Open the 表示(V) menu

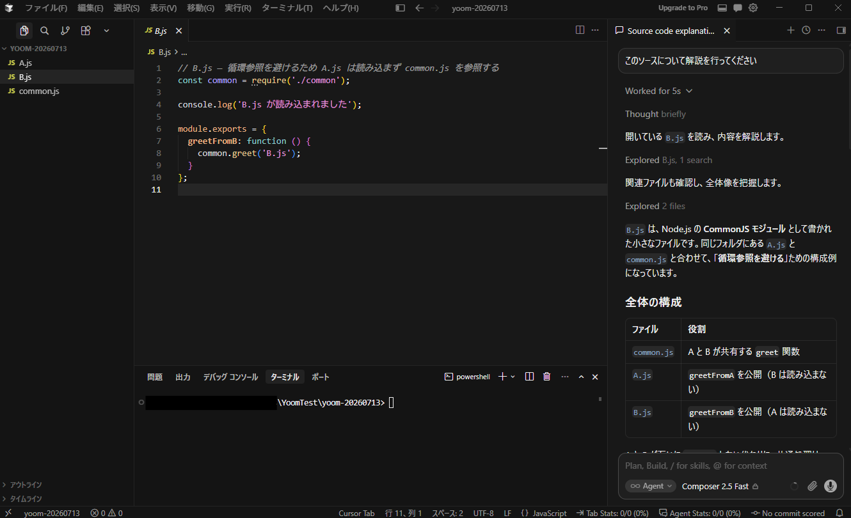pyautogui.click(x=163, y=8)
